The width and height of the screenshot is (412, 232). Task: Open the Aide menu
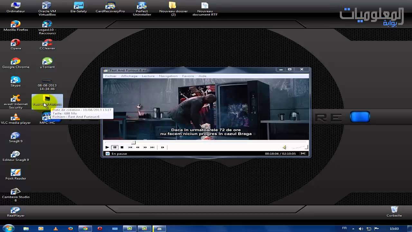[x=202, y=76]
